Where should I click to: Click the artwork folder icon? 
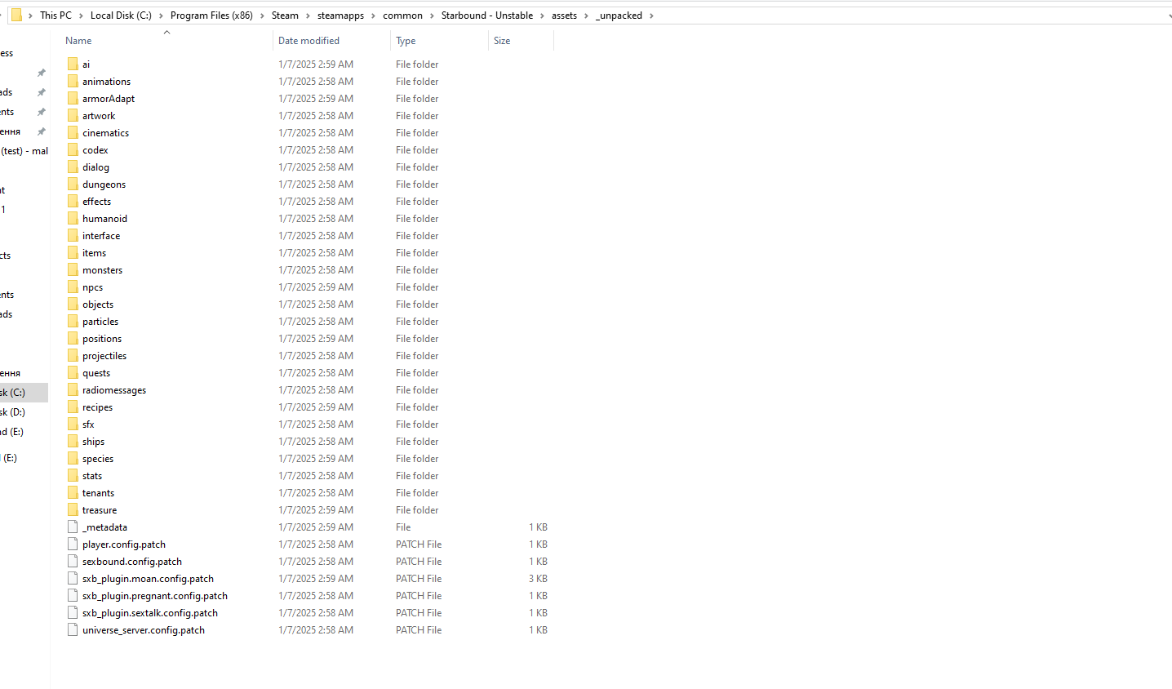[73, 116]
